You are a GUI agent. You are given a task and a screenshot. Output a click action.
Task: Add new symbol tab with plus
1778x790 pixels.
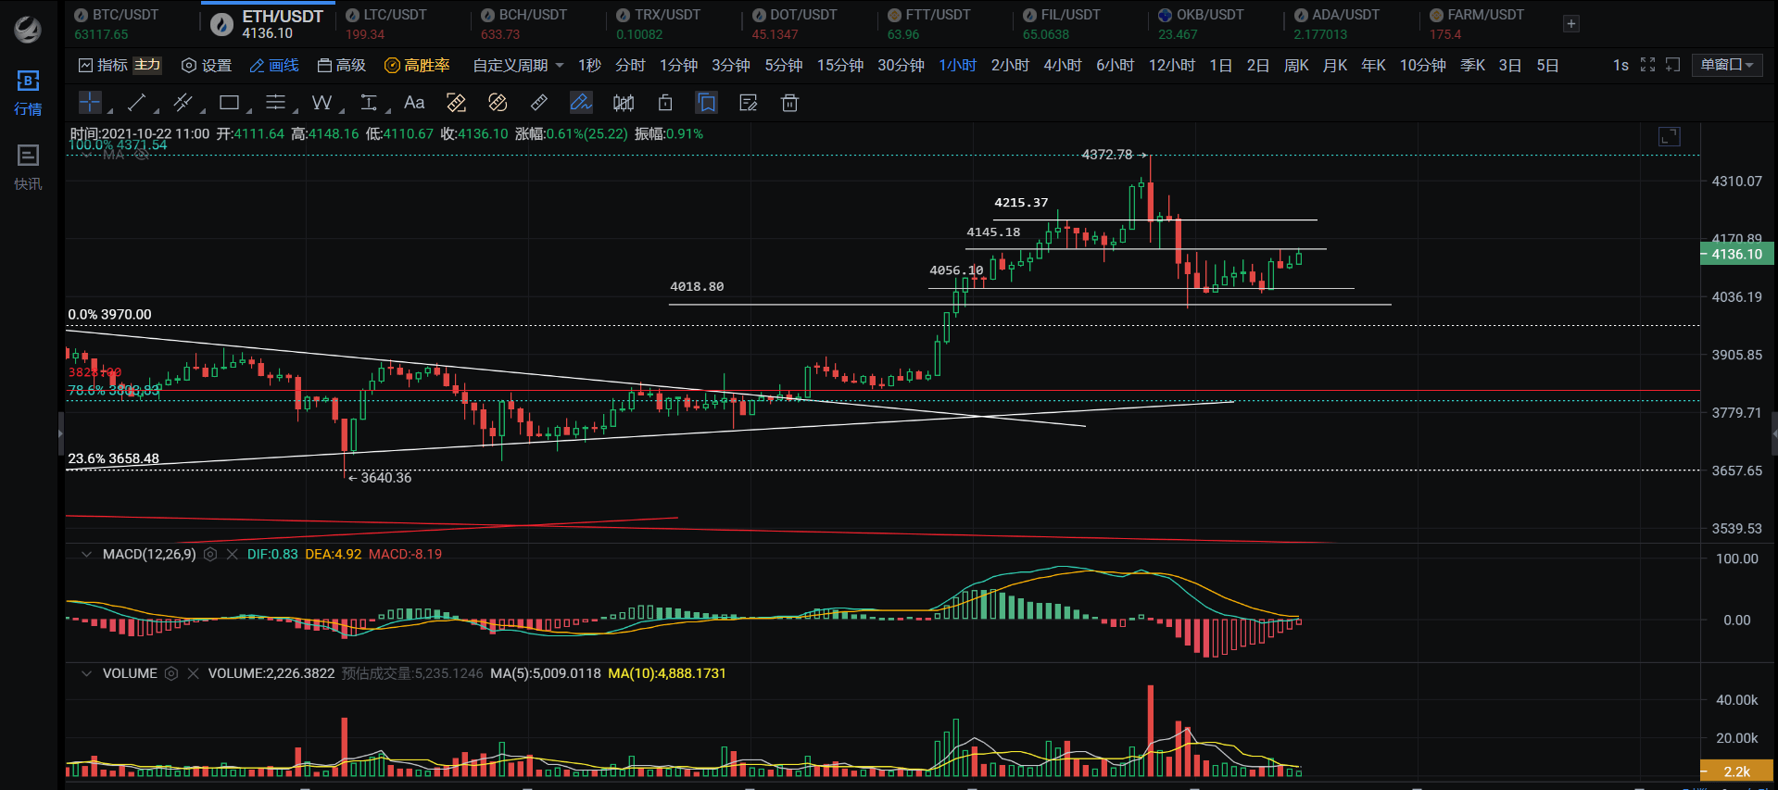(1571, 24)
